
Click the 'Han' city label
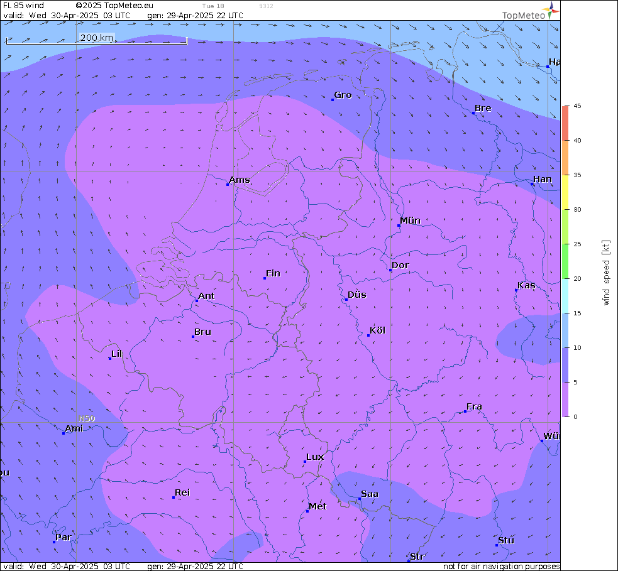[543, 179]
